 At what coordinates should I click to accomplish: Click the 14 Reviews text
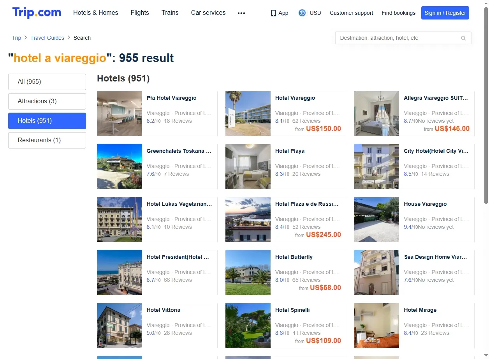[x=435, y=174]
